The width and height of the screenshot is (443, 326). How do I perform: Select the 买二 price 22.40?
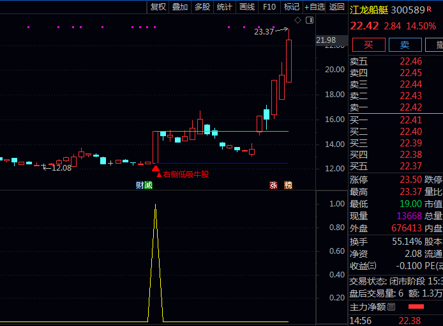coord(411,132)
